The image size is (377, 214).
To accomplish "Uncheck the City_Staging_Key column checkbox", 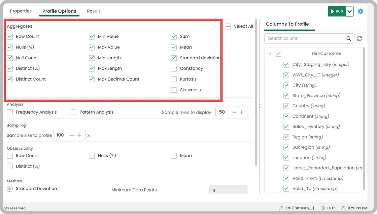I will point(286,64).
